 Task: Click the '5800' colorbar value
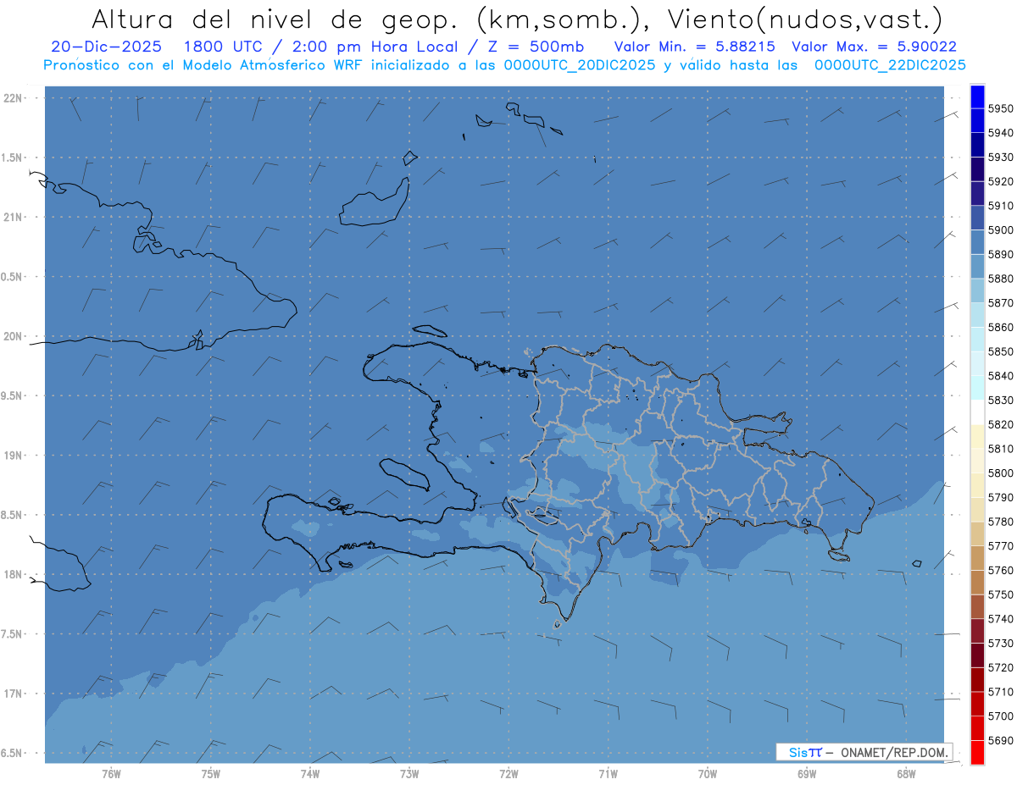tap(1001, 473)
